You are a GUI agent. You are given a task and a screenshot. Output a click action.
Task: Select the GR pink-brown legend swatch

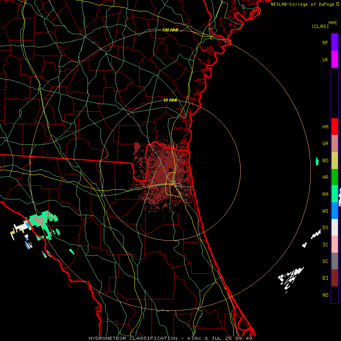pos(335,144)
